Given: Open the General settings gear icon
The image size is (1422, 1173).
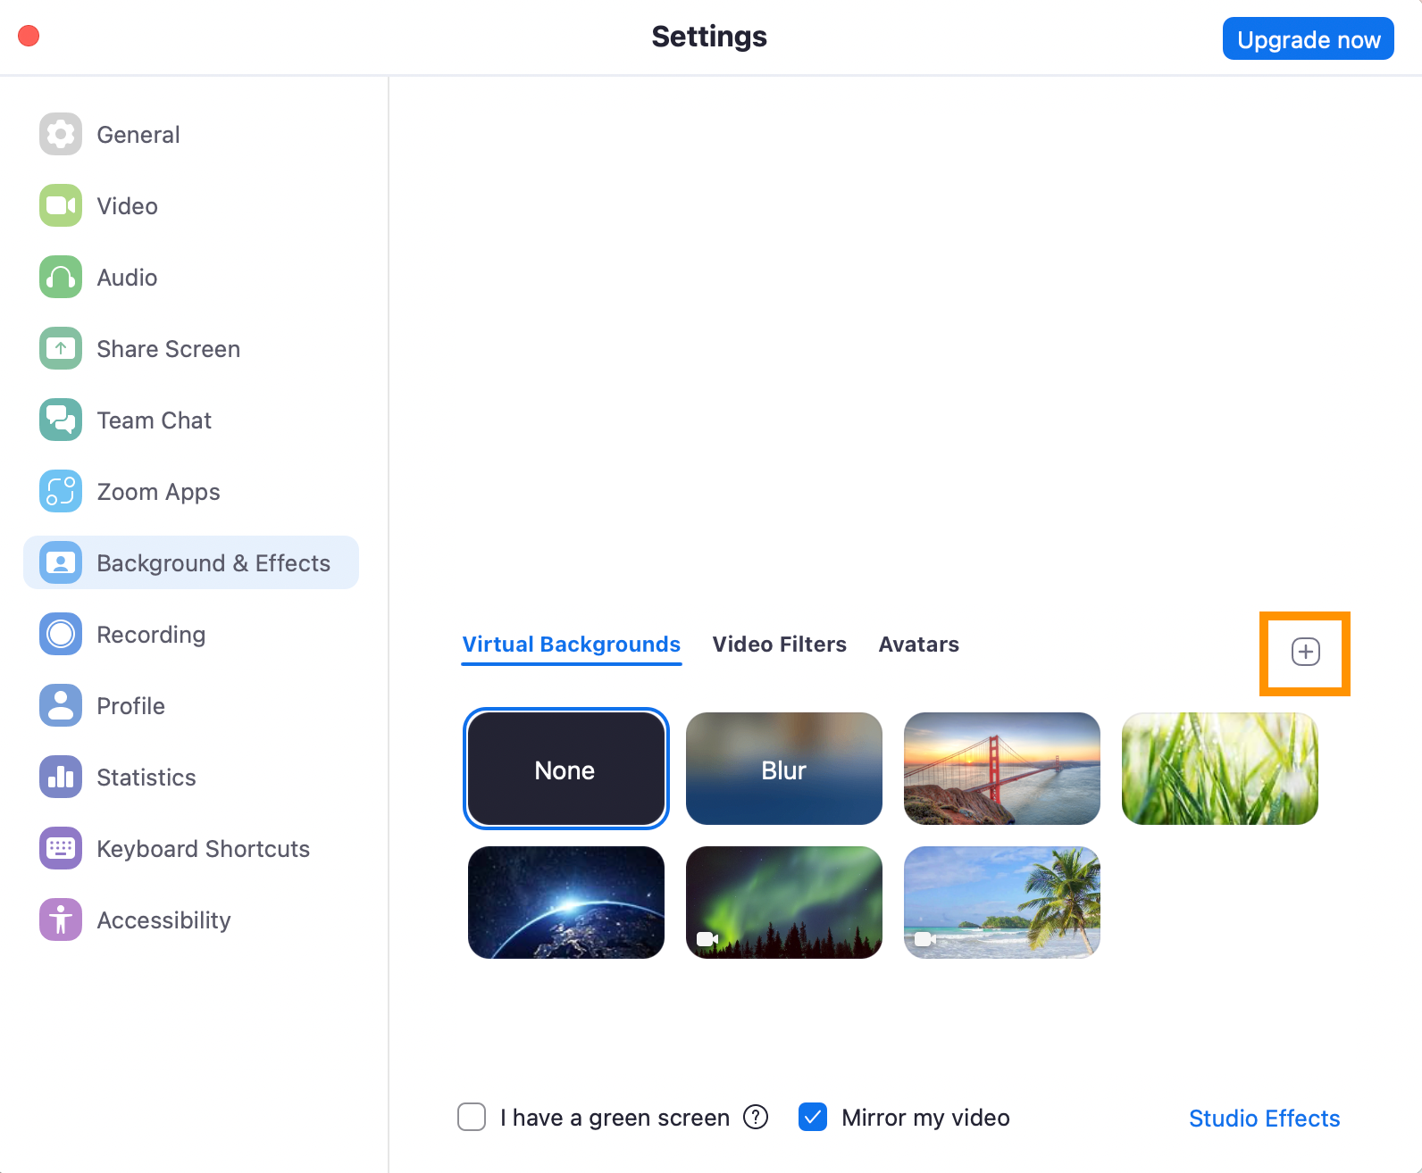Looking at the screenshot, I should [x=61, y=135].
